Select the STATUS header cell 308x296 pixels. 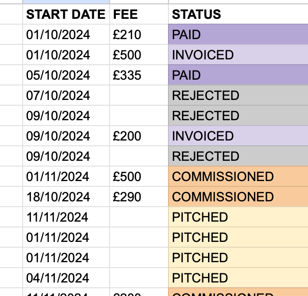pyautogui.click(x=238, y=14)
